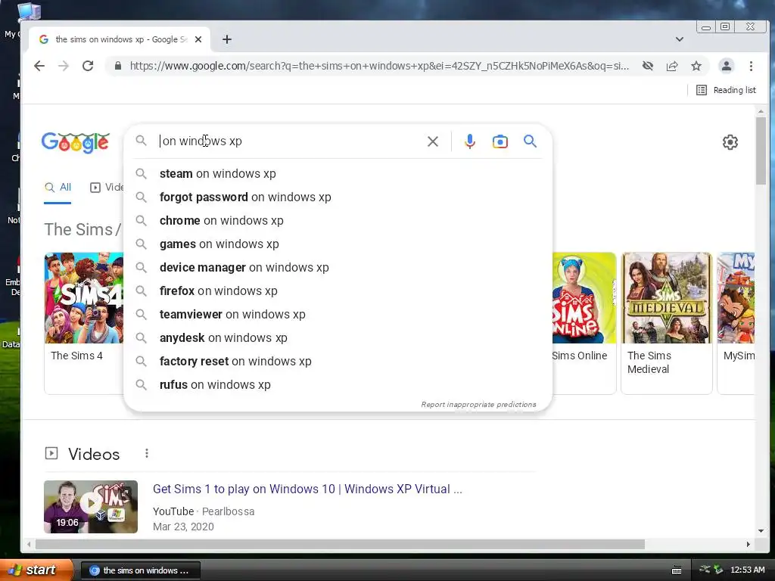Click the network connection tray icon
Image resolution: width=775 pixels, height=581 pixels.
point(705,570)
